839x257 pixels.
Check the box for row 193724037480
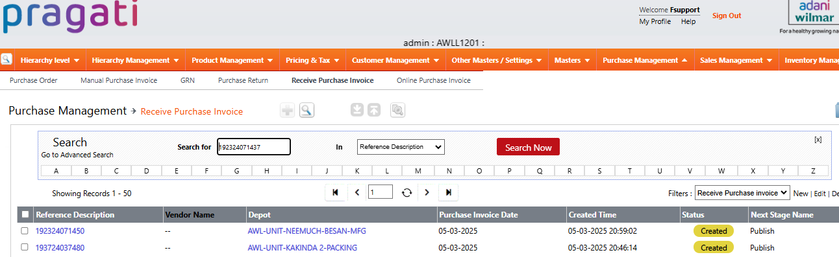(x=25, y=247)
